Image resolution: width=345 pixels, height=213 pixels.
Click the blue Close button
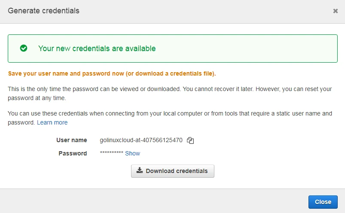pos(323,202)
